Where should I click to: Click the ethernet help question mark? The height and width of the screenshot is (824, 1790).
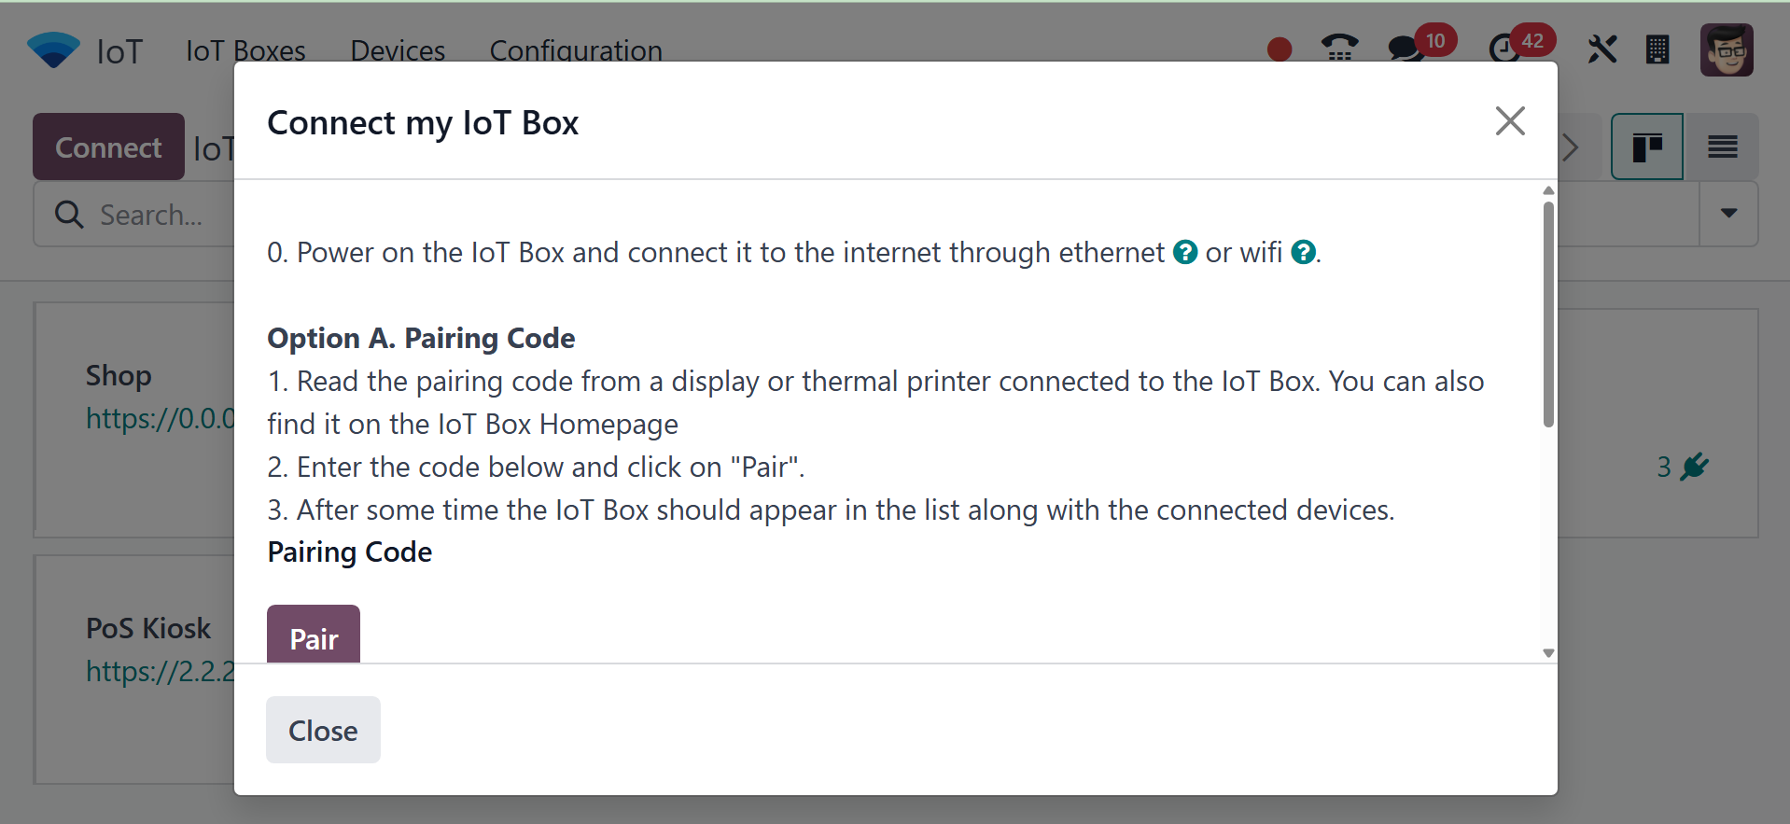1185,252
